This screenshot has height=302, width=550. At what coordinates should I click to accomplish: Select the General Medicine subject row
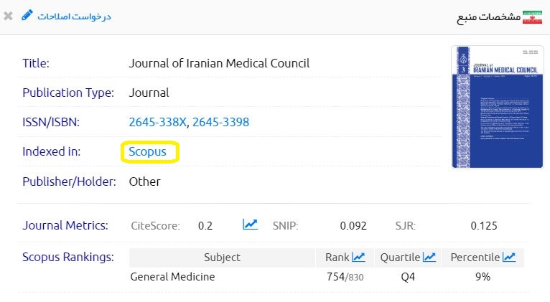pos(172,276)
